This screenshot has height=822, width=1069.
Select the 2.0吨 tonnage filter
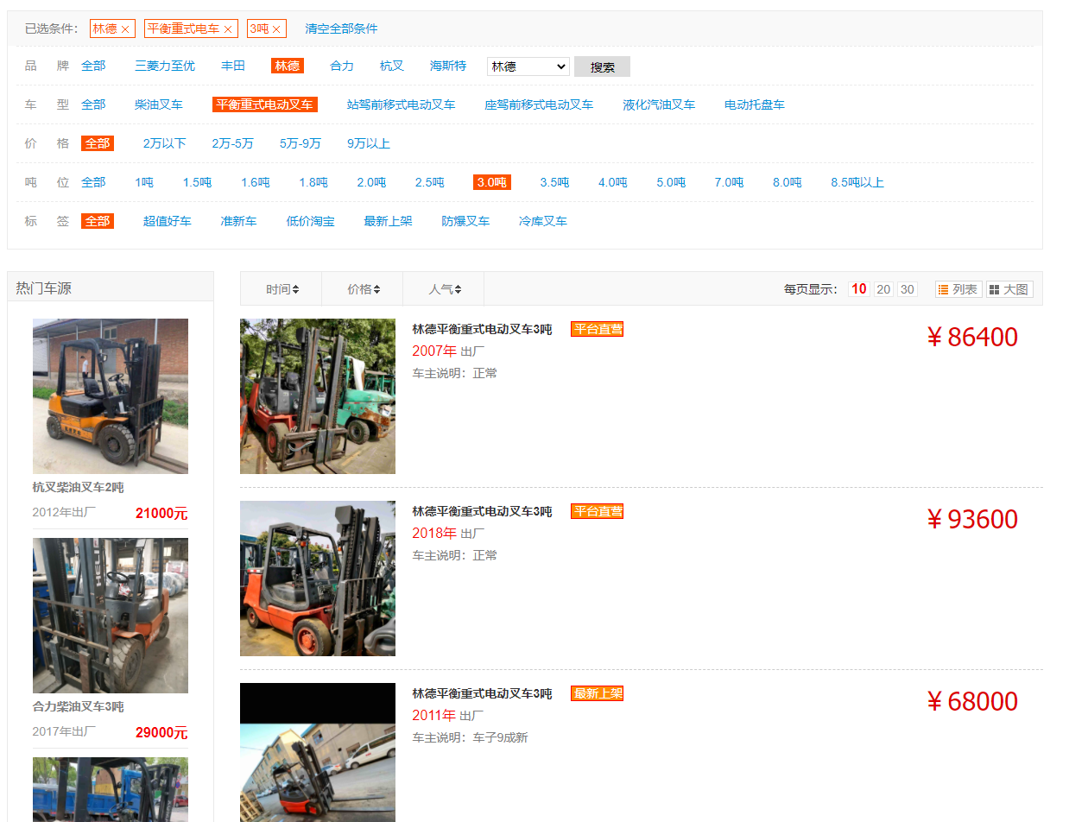[x=370, y=182]
